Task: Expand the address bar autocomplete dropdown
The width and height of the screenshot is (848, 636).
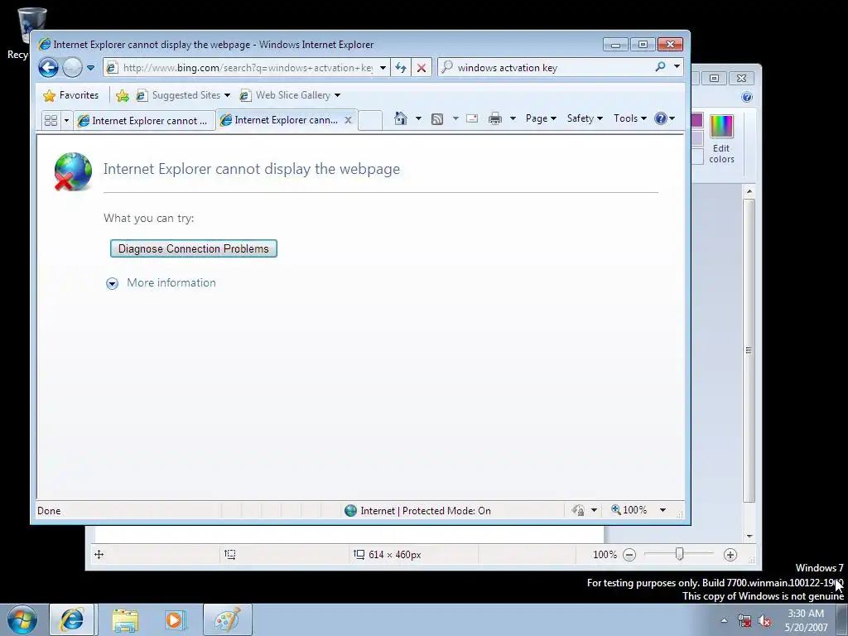Action: tap(383, 68)
